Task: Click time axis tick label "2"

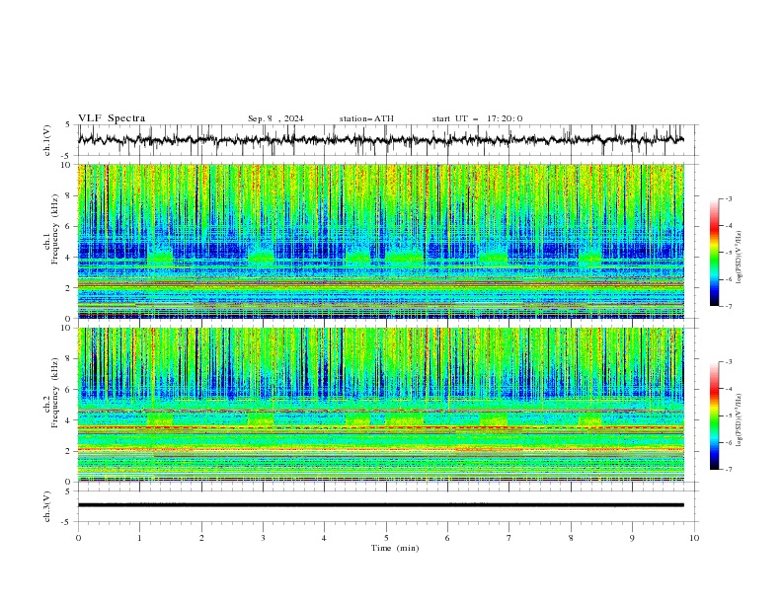Action: point(201,538)
